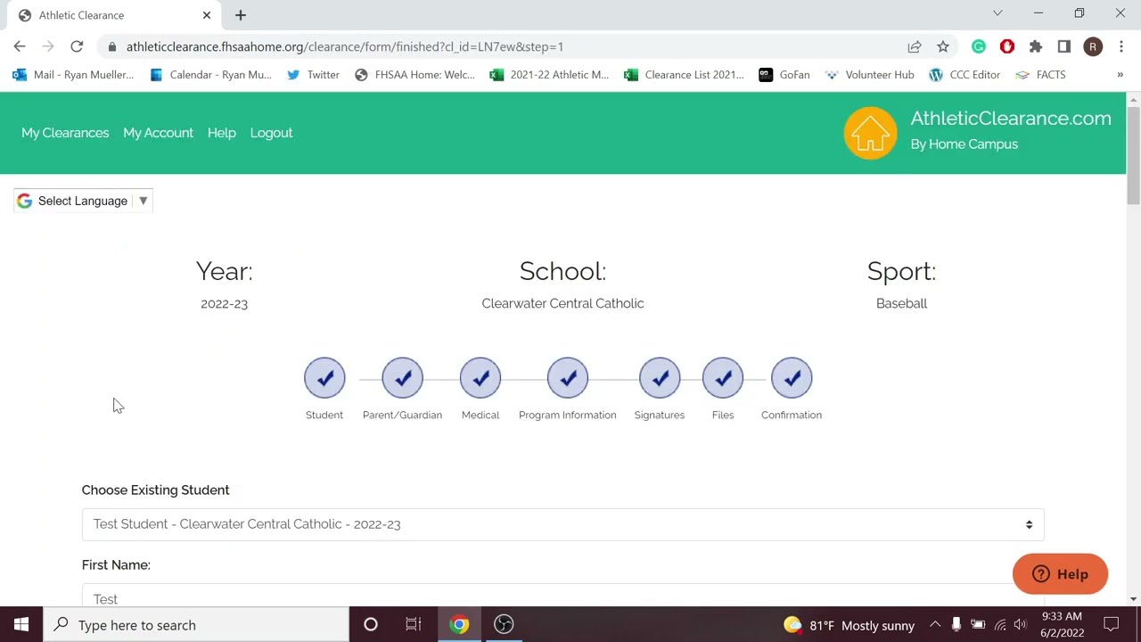
Task: Go to the Medical step circle
Action: click(480, 378)
